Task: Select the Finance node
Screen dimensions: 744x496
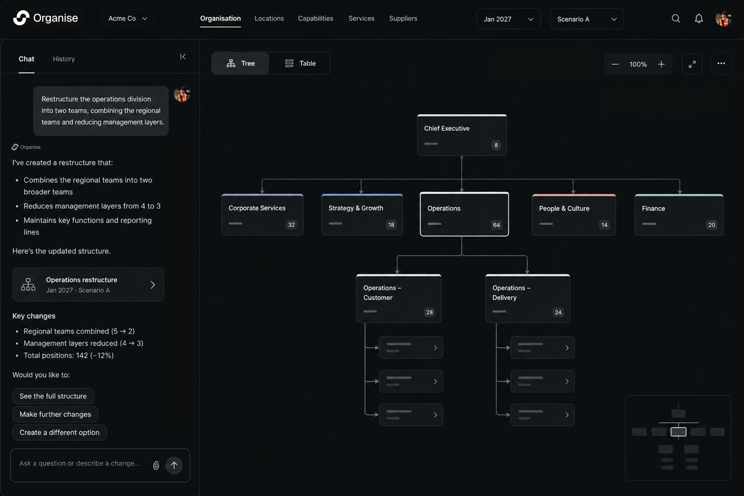Action: 679,215
